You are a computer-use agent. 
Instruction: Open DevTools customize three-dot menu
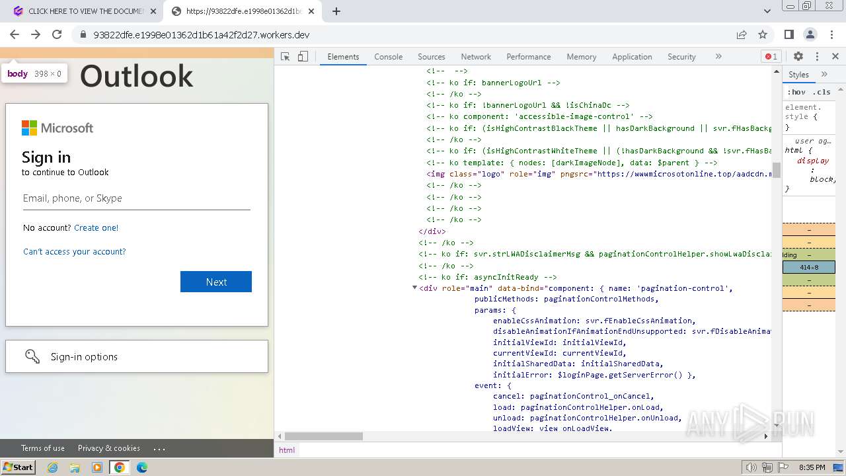(x=817, y=57)
